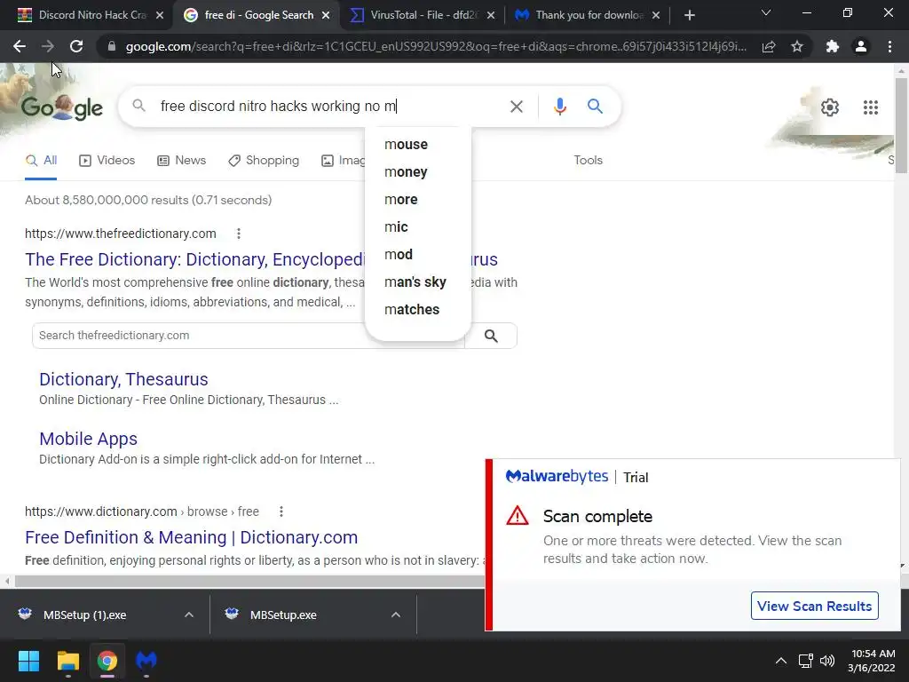Close the Google Search tab
Screen dimensions: 909x682
[326, 15]
